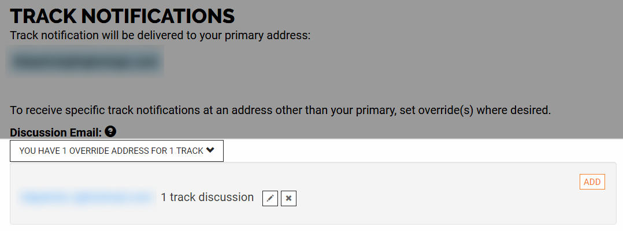Image resolution: width=623 pixels, height=231 pixels.
Task: Expand 'You have 1 override address' dropdown
Action: click(x=117, y=151)
